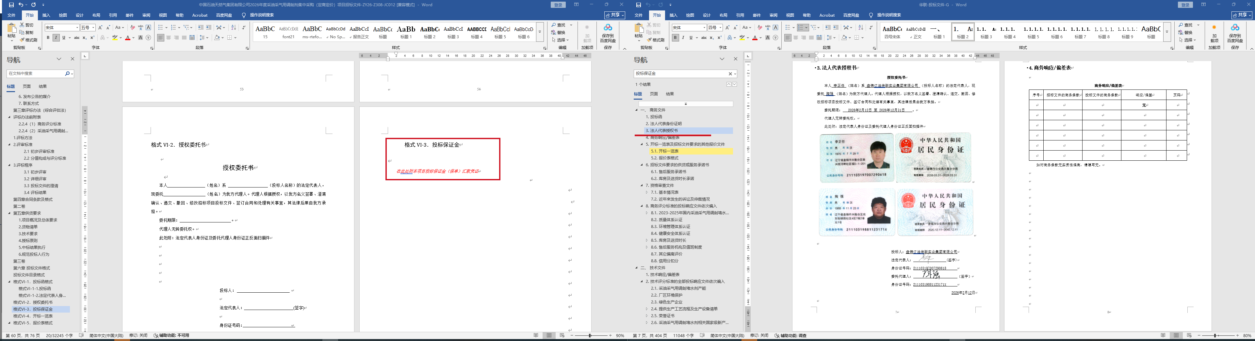Toggle distributed alignment in left Word window

pyautogui.click(x=192, y=38)
